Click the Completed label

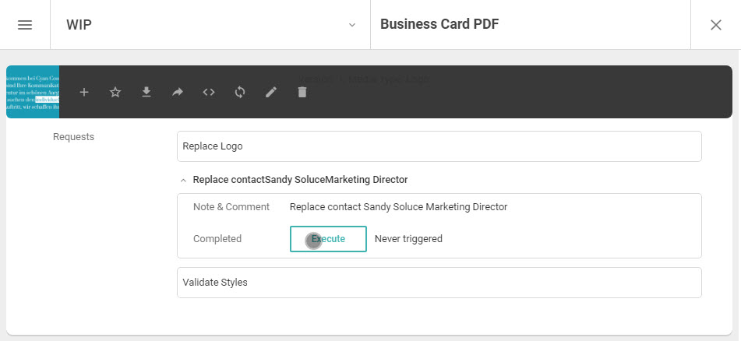pos(217,239)
